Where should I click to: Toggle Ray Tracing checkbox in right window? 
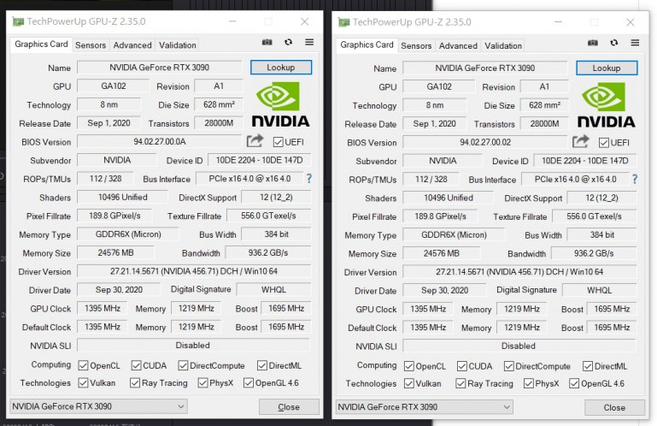[x=460, y=383]
